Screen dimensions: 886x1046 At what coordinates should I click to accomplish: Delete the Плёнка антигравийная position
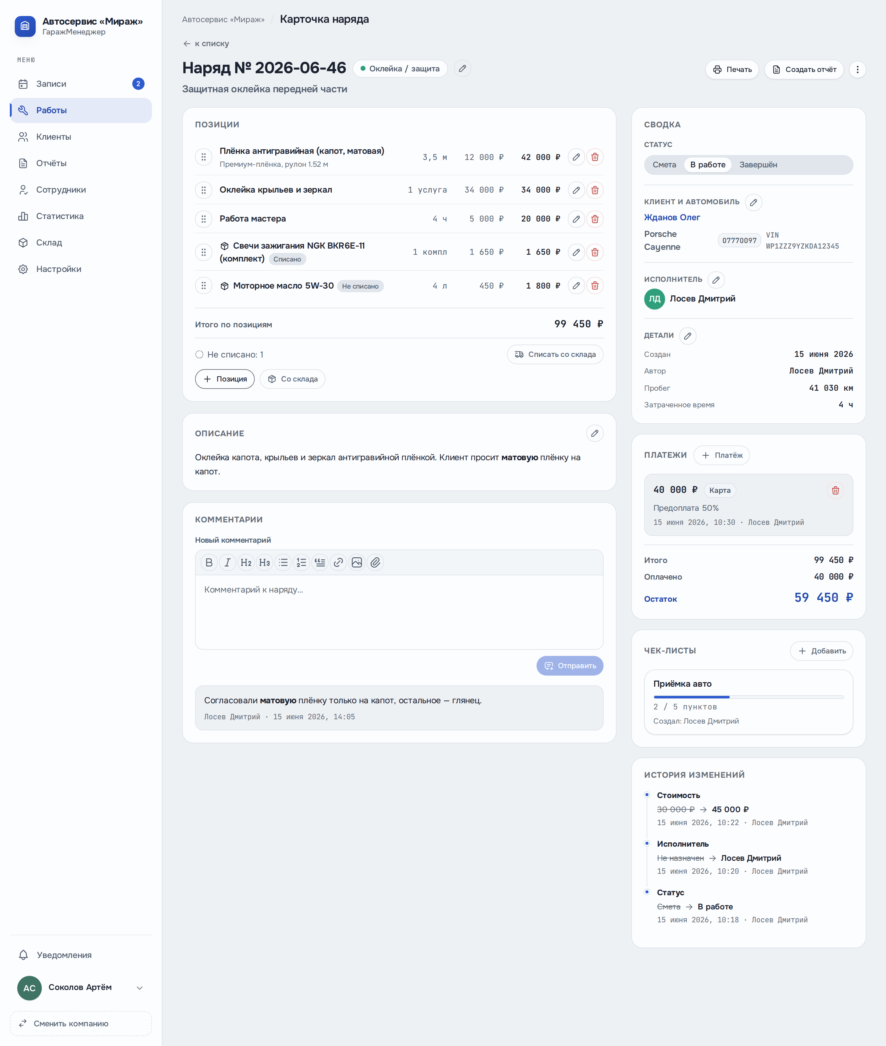point(595,157)
